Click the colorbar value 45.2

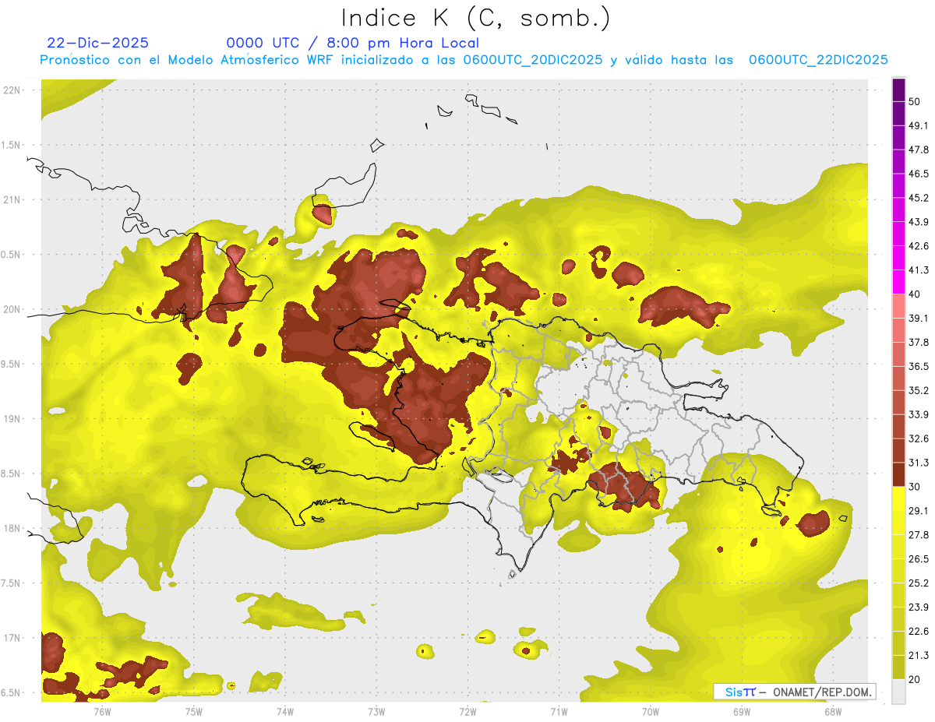pos(919,198)
